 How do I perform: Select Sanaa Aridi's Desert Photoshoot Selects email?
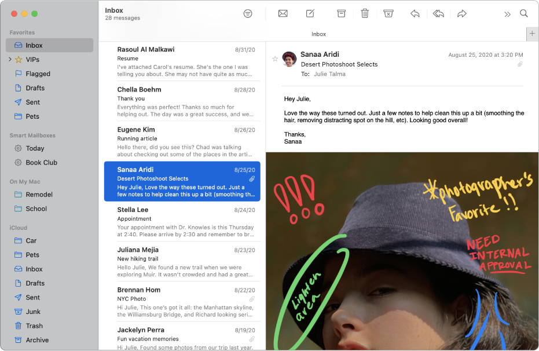click(182, 181)
